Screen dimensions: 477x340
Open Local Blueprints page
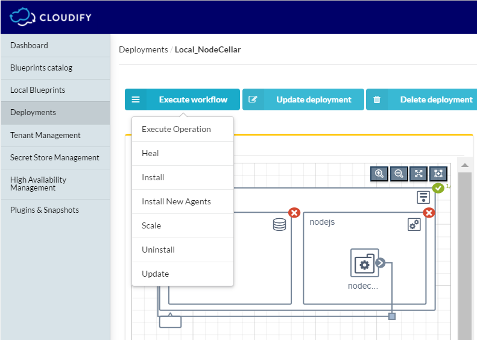(x=55, y=90)
